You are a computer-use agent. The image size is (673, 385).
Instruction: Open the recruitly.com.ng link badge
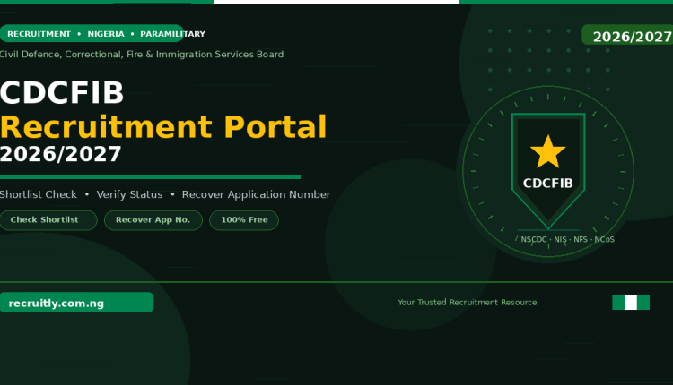click(76, 303)
